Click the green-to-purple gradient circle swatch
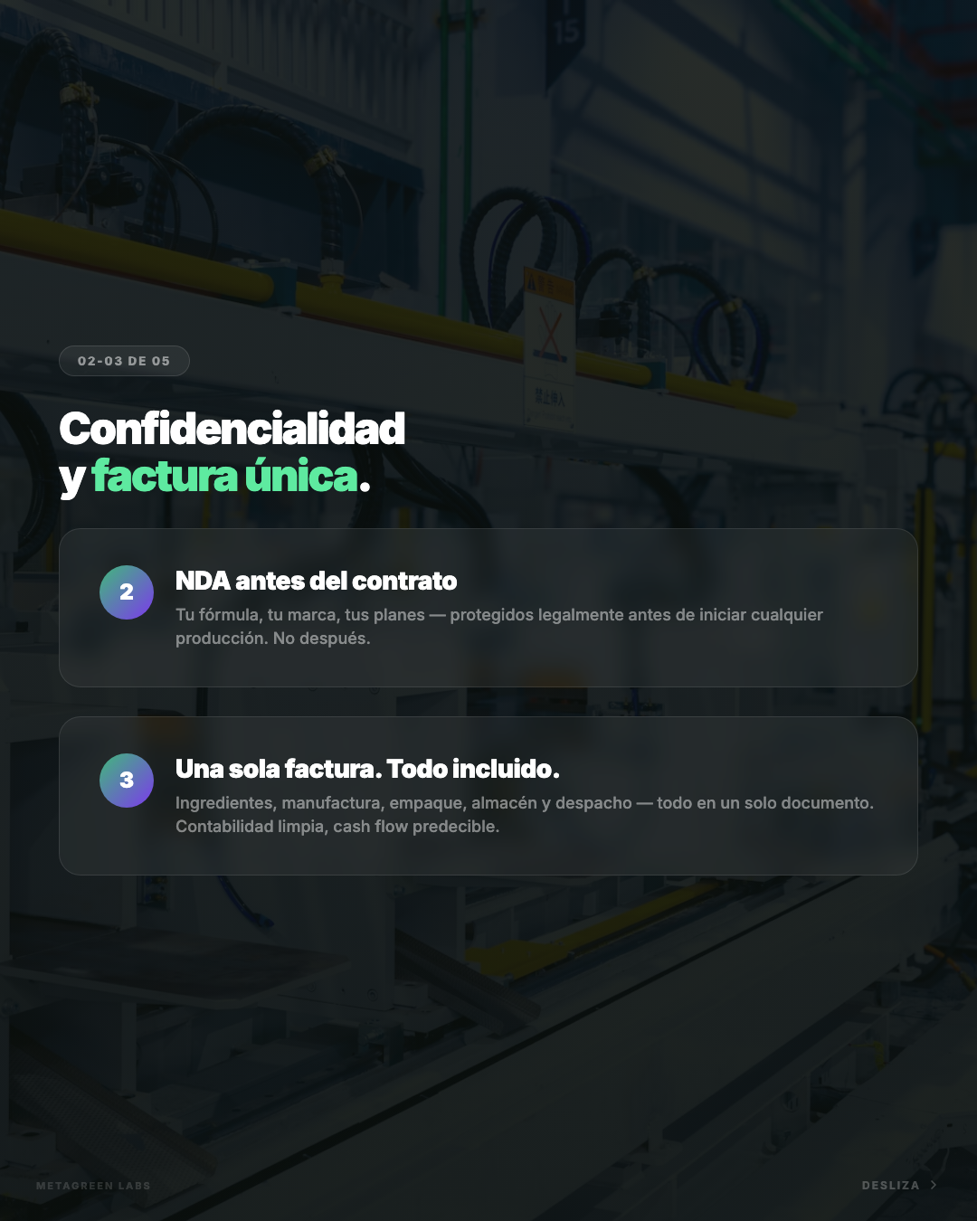The height and width of the screenshot is (1221, 977). pyautogui.click(x=127, y=592)
